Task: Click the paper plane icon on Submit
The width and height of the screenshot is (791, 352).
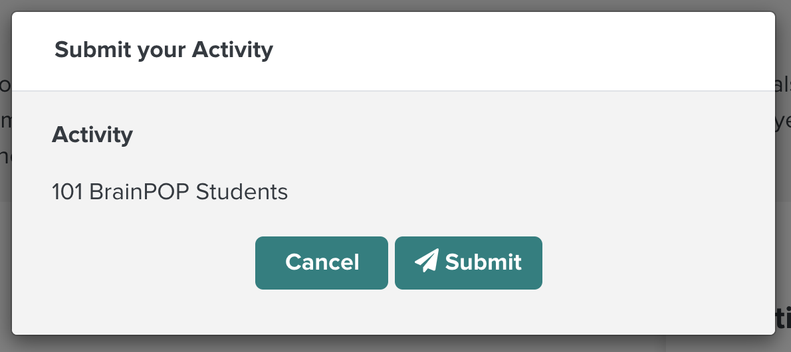Action: click(x=427, y=261)
